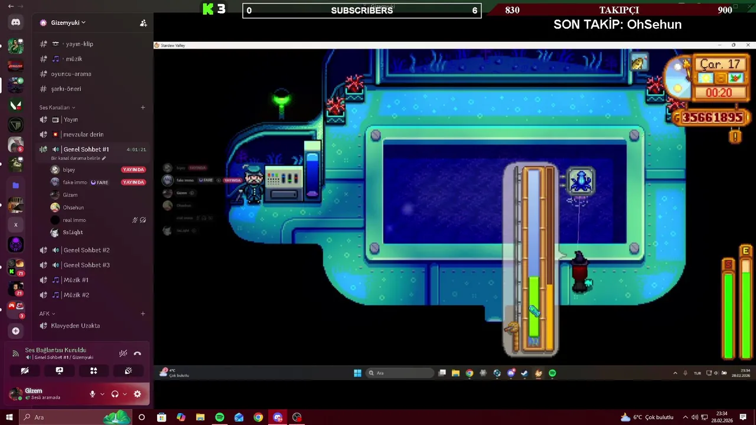This screenshot has height=425, width=756.
Task: Join Müzik #2 voice channel
Action: [x=92, y=295]
